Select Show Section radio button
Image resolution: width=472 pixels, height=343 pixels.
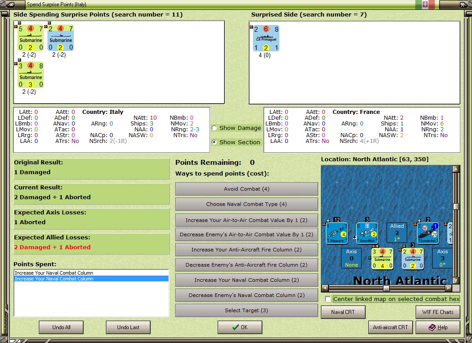coord(215,142)
